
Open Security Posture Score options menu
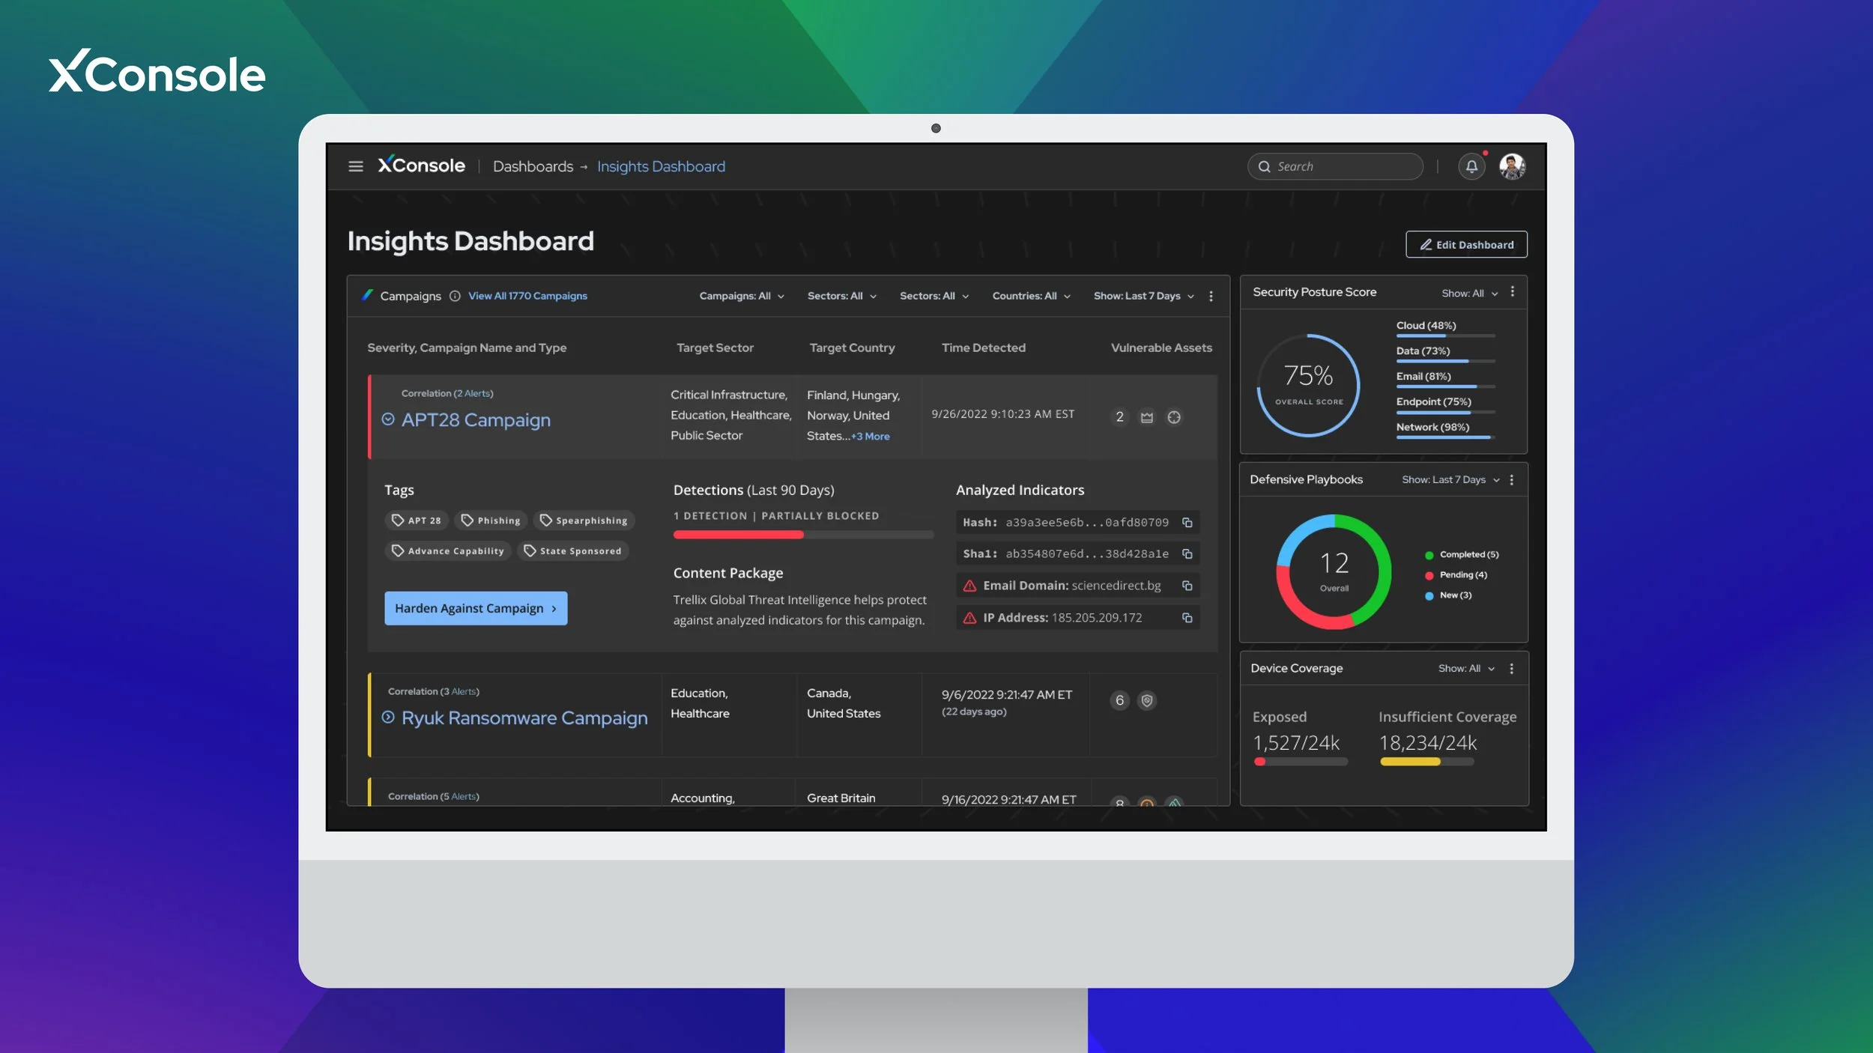(1512, 292)
